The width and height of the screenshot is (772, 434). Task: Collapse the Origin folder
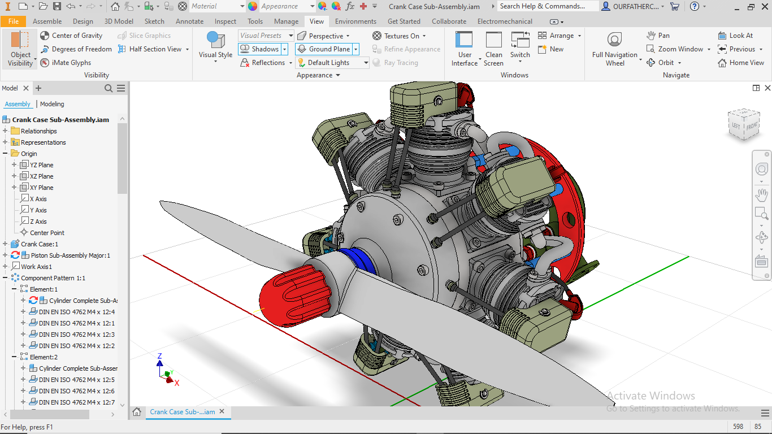pyautogui.click(x=5, y=154)
